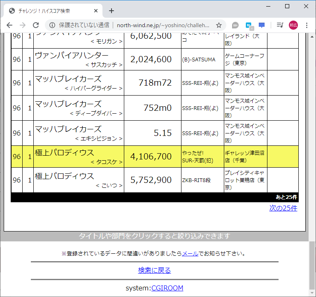This screenshot has height=297, width=316.
Task: Click the タイトルや部門をクリック hint text
Action: pyautogui.click(x=154, y=236)
